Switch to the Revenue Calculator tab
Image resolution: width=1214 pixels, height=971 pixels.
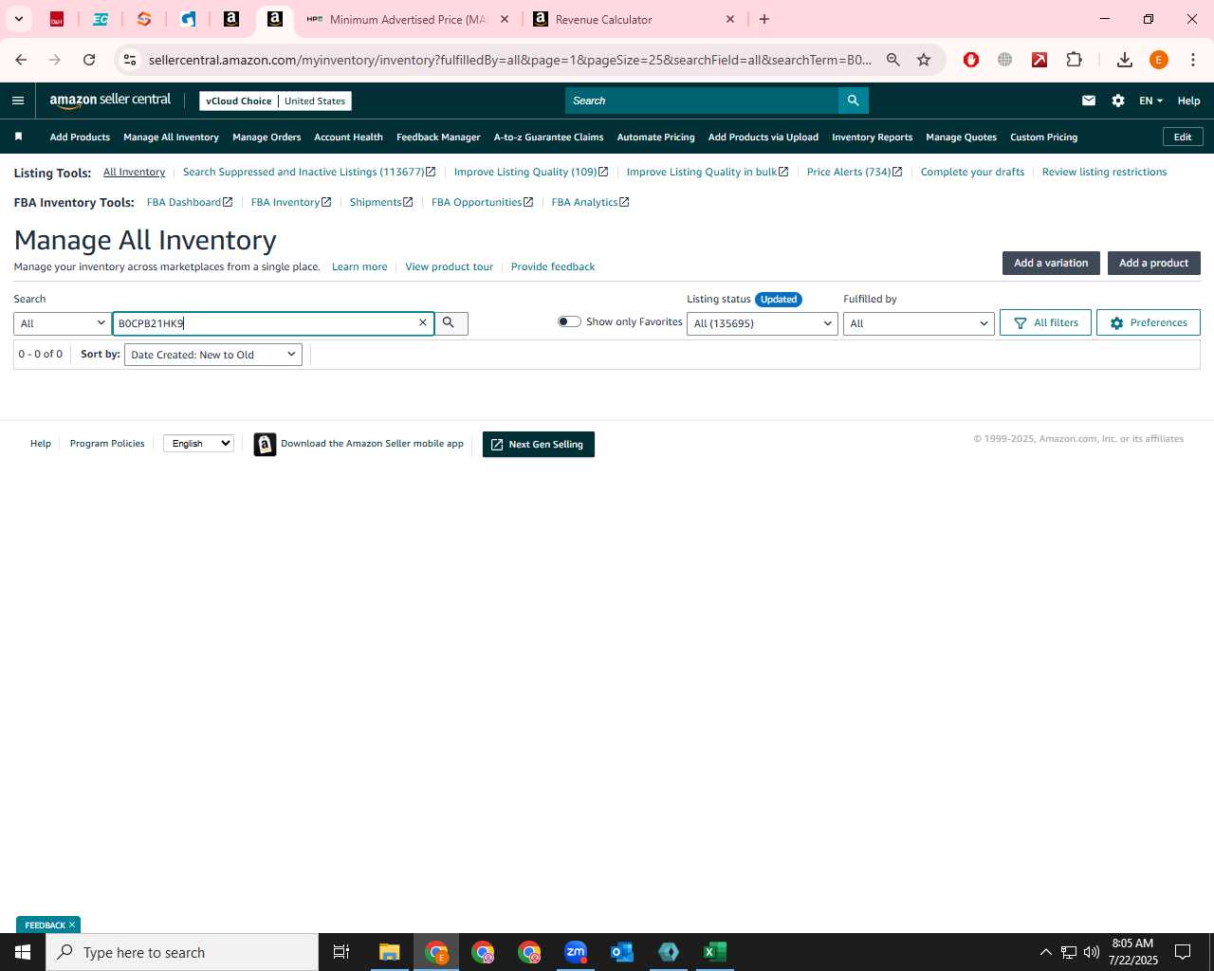pos(632,19)
